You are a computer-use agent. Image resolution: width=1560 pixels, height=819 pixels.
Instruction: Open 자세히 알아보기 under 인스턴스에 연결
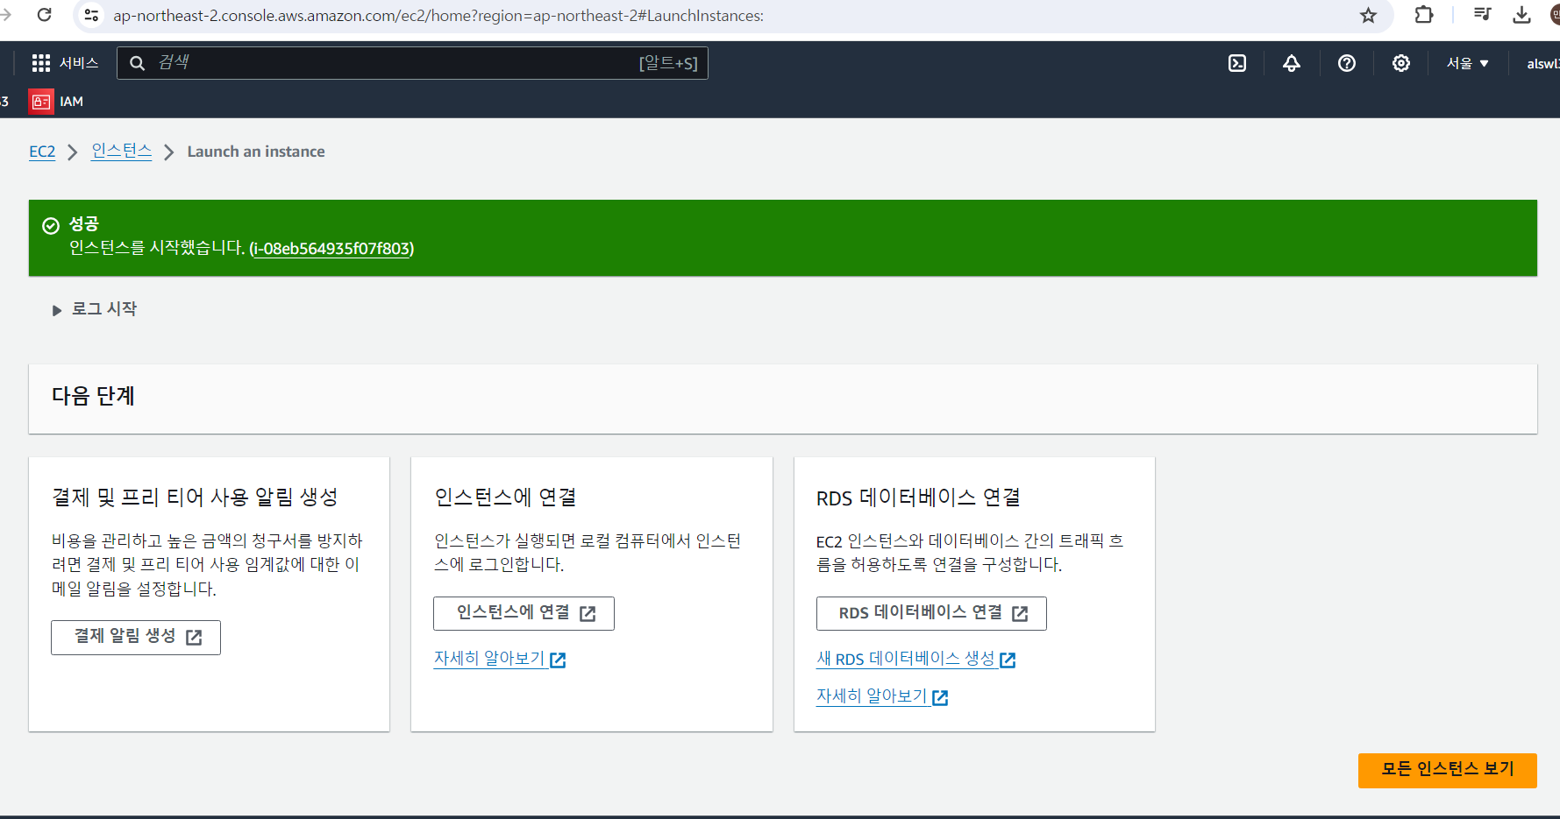(x=500, y=659)
